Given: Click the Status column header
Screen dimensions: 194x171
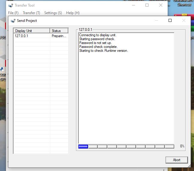Looking at the screenshot, I should (59, 31).
